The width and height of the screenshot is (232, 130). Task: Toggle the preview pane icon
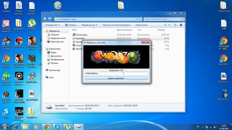[x=175, y=25]
